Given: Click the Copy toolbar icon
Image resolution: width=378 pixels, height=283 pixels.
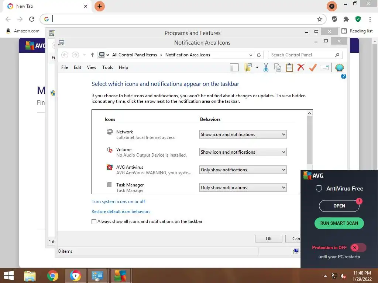Looking at the screenshot, I should [x=278, y=68].
